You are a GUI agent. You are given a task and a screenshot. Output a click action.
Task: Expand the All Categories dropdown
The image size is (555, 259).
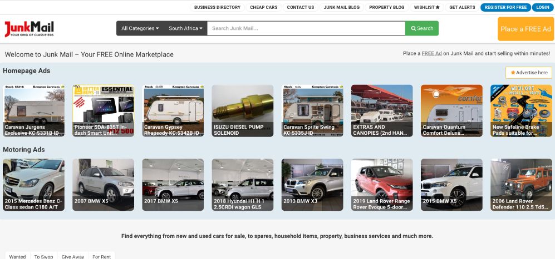point(140,28)
